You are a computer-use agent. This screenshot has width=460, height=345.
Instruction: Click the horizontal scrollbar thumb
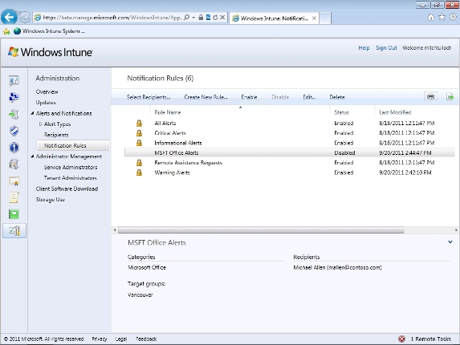(261, 230)
